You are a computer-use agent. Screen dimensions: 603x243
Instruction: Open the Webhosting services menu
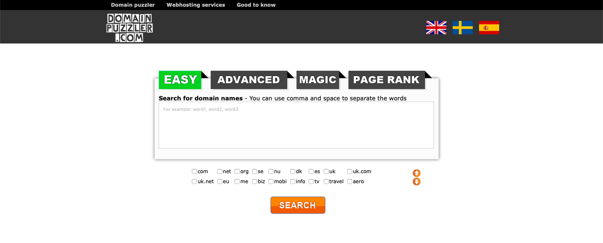coord(196,5)
